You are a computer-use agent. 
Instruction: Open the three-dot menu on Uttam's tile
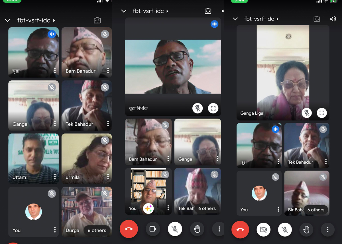coord(55,177)
